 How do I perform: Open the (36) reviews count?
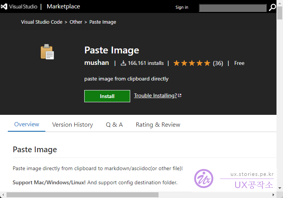click(218, 63)
